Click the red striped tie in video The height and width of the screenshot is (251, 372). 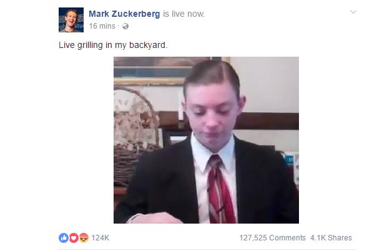[x=220, y=189]
